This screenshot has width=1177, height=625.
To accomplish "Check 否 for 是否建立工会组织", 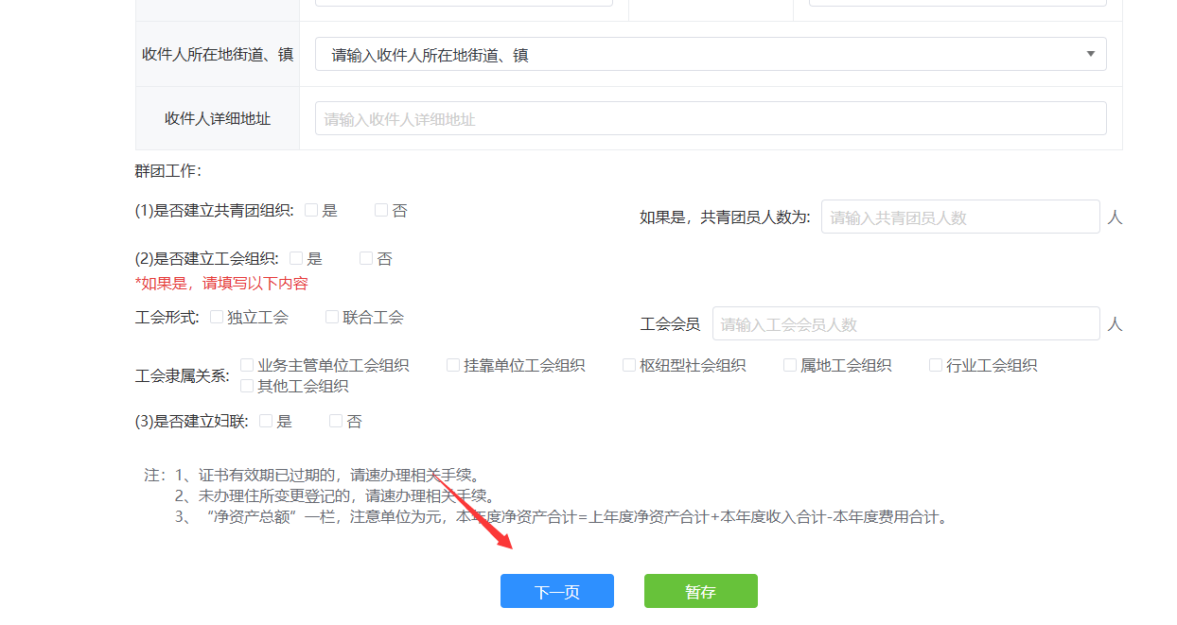I will tap(366, 258).
